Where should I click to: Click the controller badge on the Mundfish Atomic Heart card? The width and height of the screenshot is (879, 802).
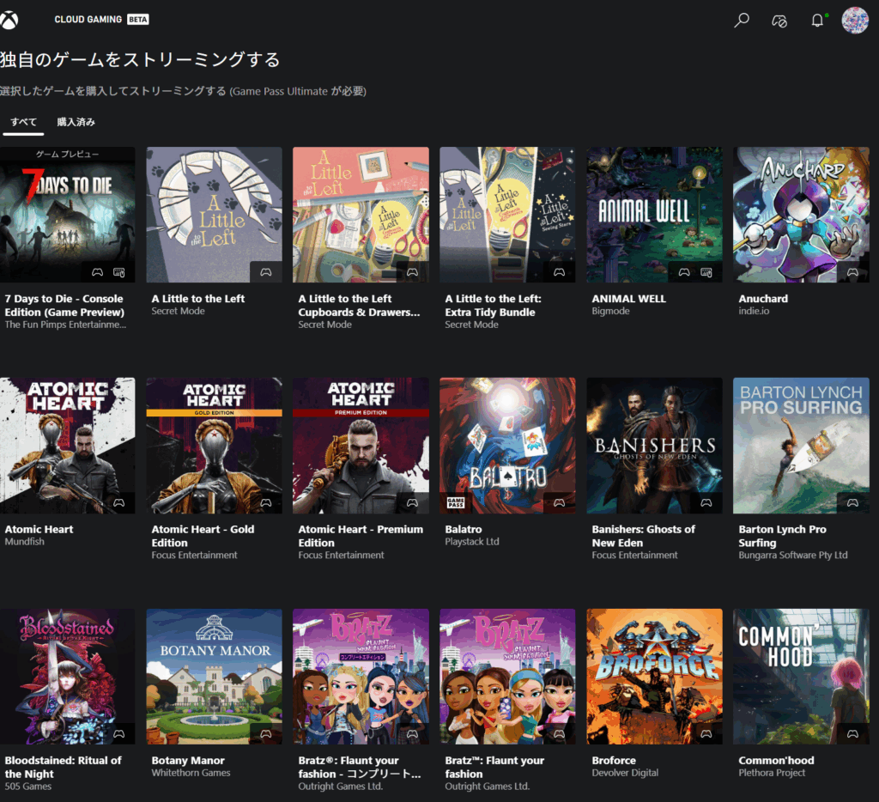(x=118, y=503)
